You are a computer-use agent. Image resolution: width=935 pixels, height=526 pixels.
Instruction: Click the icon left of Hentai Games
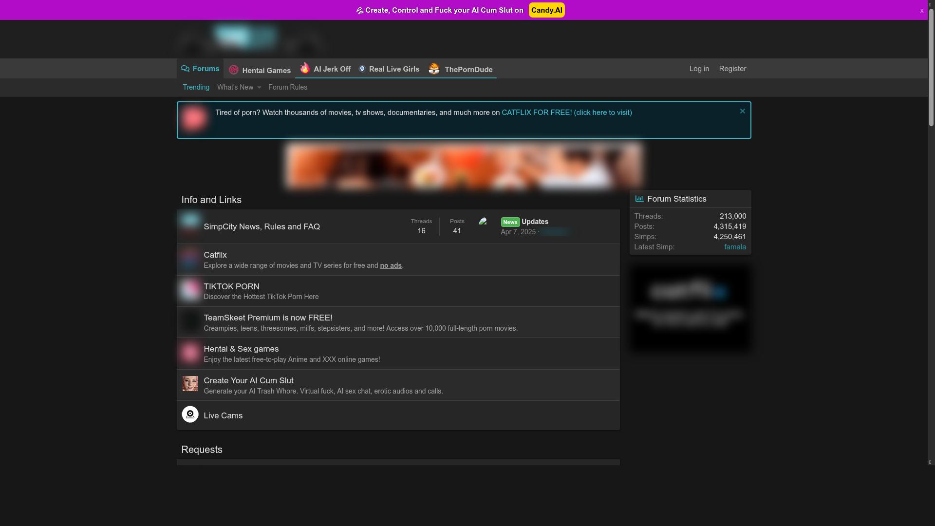234,70
